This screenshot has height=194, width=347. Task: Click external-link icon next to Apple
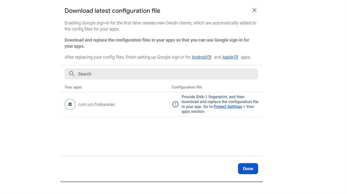coord(236,57)
